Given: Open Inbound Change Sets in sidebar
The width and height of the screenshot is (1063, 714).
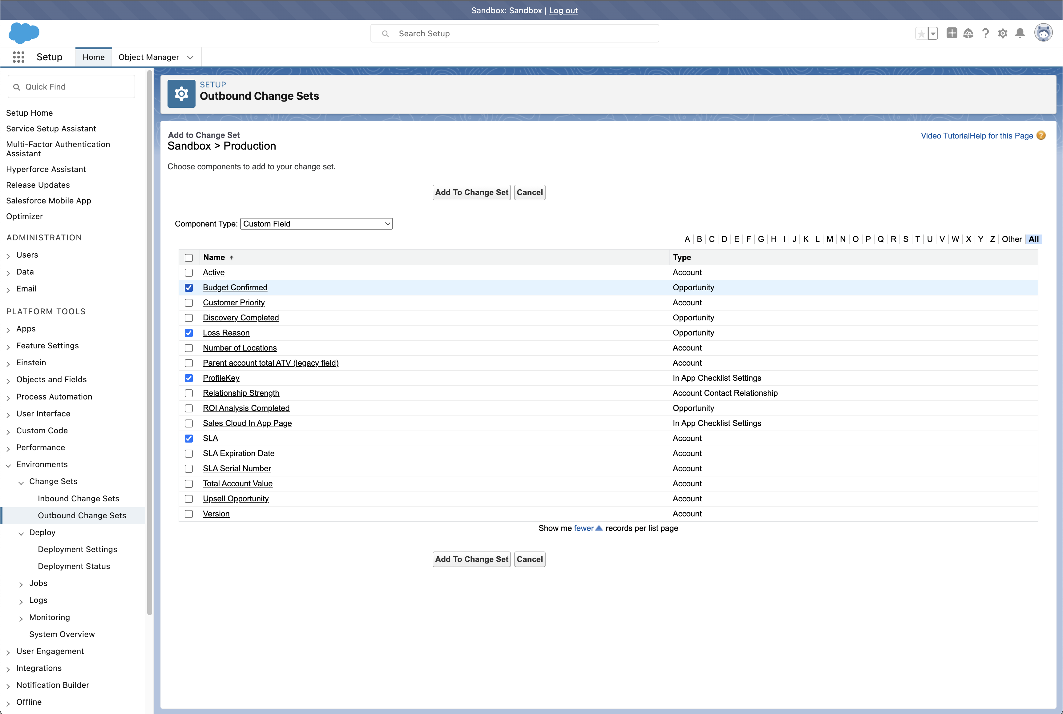Looking at the screenshot, I should tap(78, 499).
